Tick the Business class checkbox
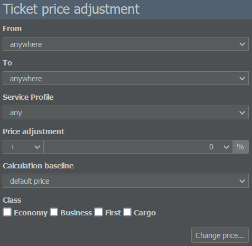Screen dimensions: 252x246 point(54,212)
